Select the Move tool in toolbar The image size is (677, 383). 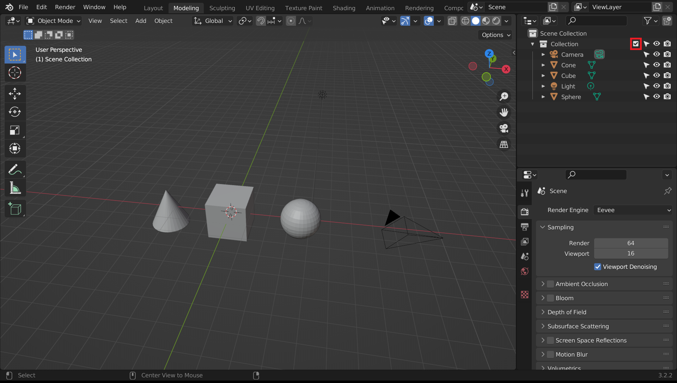click(15, 94)
